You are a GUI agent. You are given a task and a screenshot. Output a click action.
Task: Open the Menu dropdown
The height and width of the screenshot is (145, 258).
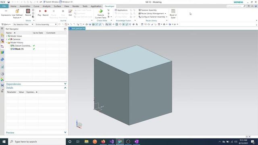6,24
